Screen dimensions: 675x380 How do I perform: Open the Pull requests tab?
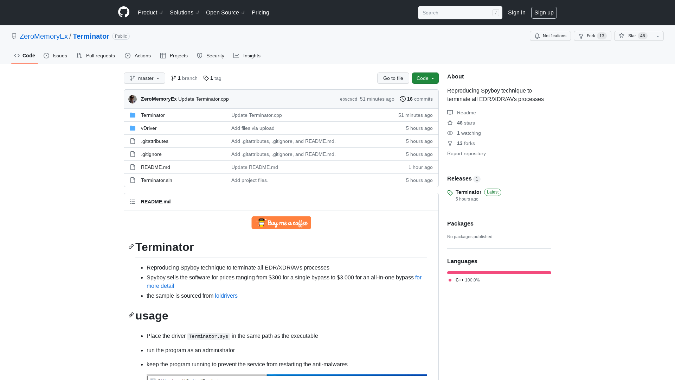[96, 56]
